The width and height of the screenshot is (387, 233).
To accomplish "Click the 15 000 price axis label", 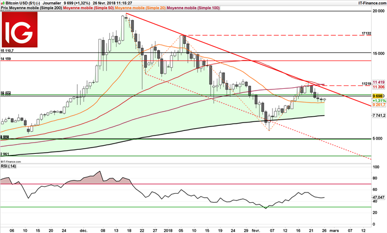I will coord(378,54).
